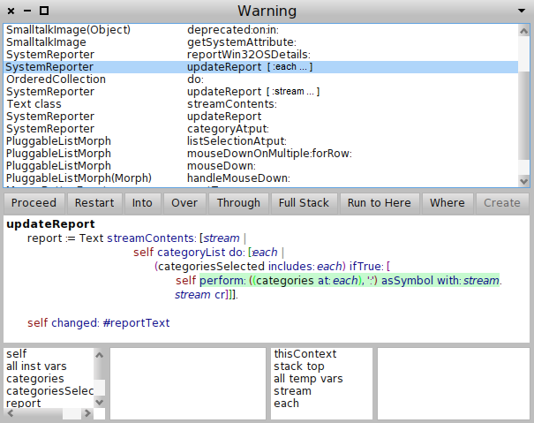Image resolution: width=534 pixels, height=423 pixels.
Task: Click Run to Here button
Action: [379, 203]
